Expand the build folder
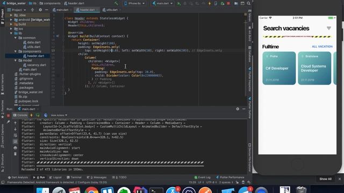 (11, 24)
